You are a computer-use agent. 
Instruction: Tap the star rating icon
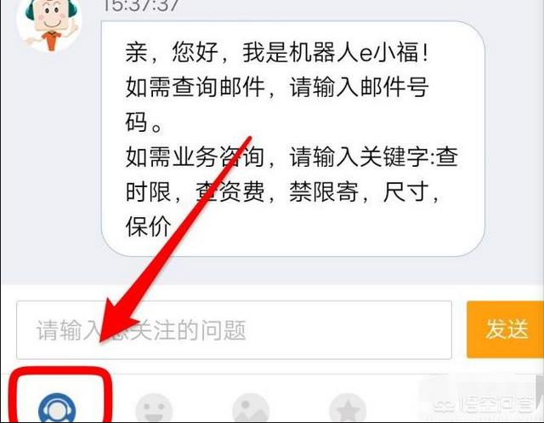pos(348,409)
